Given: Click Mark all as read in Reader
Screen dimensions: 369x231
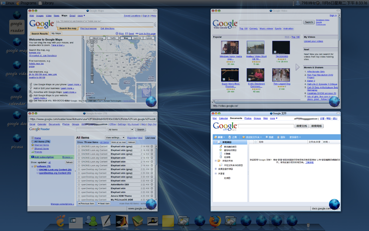Looking at the screenshot, I should 118,142.
